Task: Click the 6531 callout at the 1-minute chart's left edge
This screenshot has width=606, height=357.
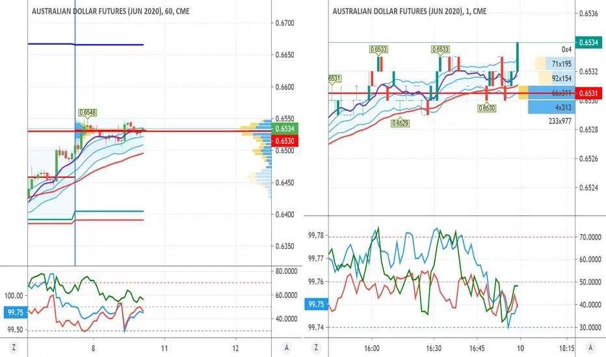Action: 335,79
